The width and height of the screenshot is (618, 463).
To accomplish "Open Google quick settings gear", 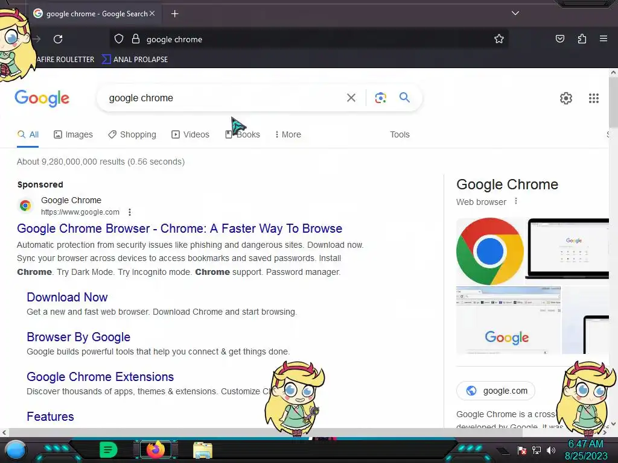I will pyautogui.click(x=566, y=98).
